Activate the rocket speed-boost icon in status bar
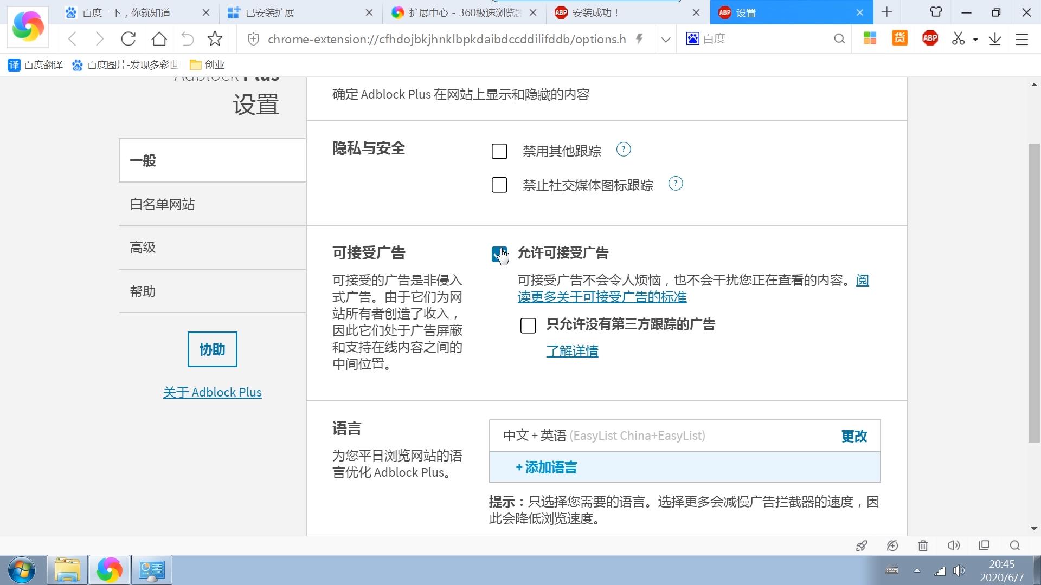1041x585 pixels. [861, 545]
